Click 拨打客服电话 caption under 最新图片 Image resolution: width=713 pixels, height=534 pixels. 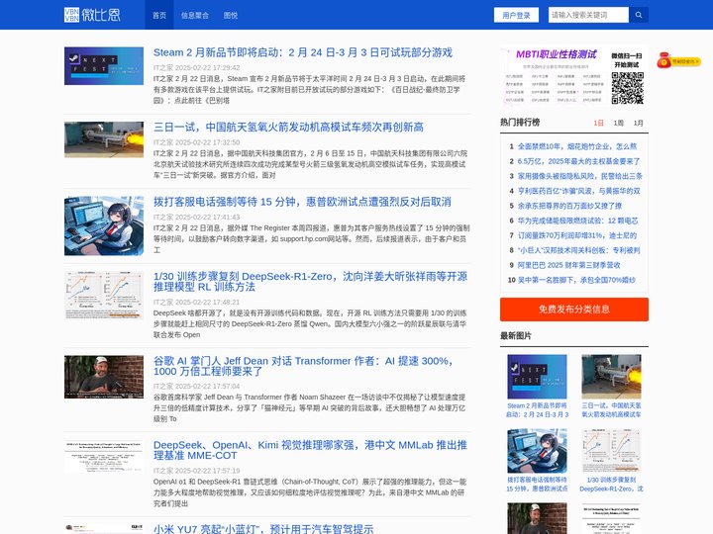tap(537, 484)
